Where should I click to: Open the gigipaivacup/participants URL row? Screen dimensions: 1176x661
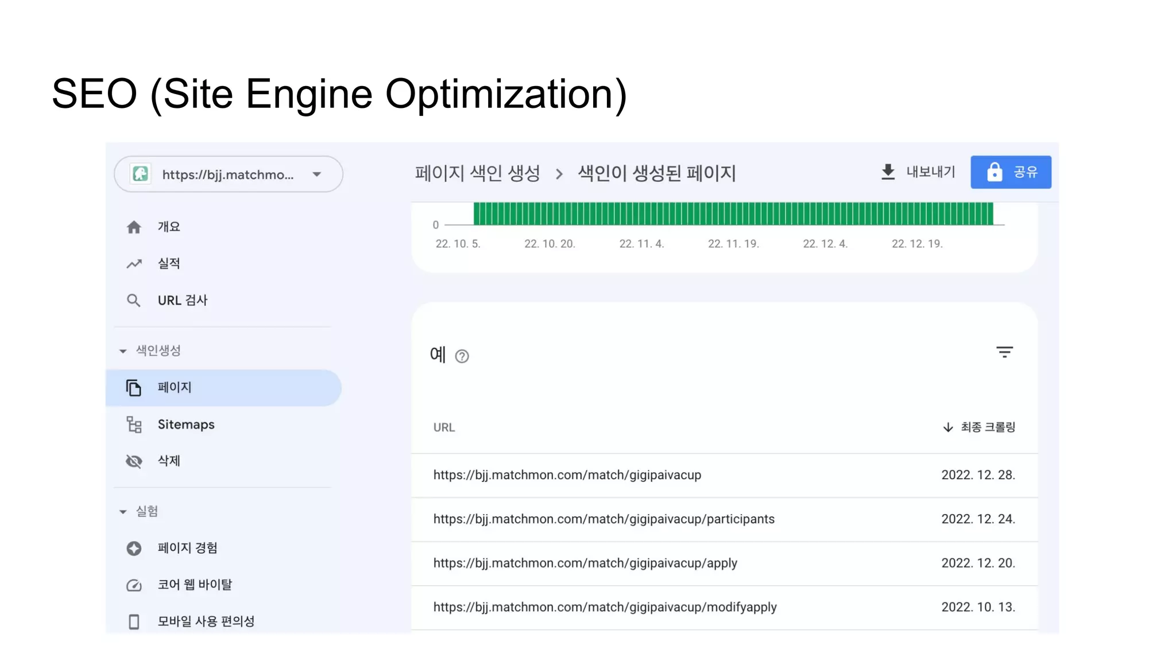604,519
